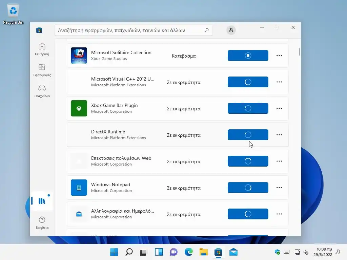Click pending button for Αλληλογραφία και Ημερολόγιο

(x=248, y=214)
